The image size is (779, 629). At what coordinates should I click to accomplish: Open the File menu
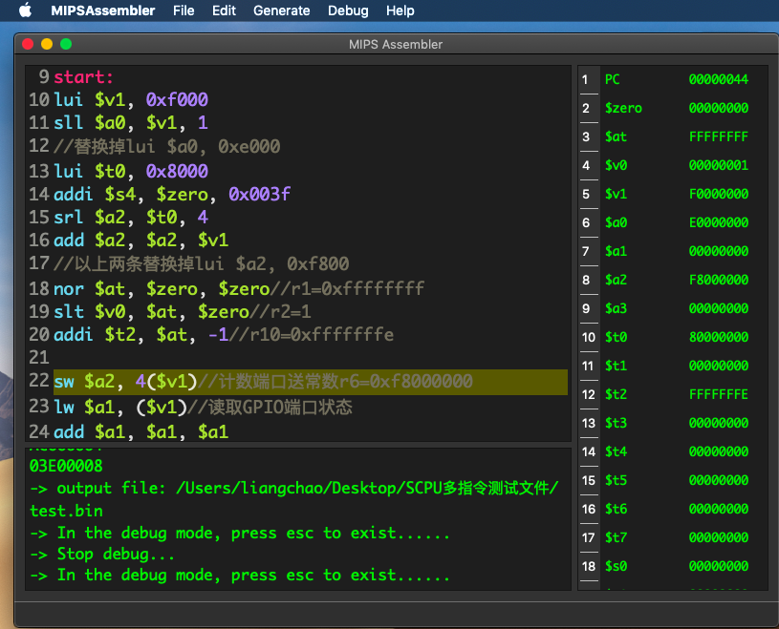tap(184, 10)
